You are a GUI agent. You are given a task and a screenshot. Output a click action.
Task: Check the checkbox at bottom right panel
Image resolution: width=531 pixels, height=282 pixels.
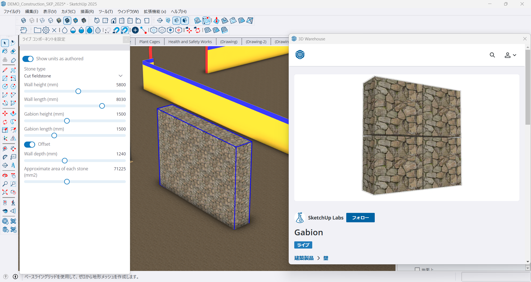417,269
